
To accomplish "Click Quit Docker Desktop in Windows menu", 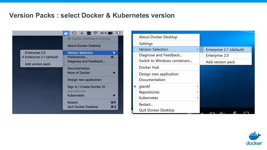I will pos(166,110).
